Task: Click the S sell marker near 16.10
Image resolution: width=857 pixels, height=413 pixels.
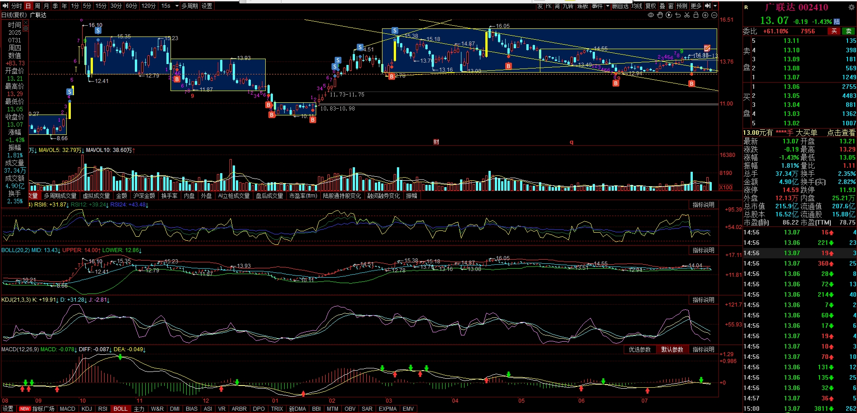Action: click(x=98, y=31)
